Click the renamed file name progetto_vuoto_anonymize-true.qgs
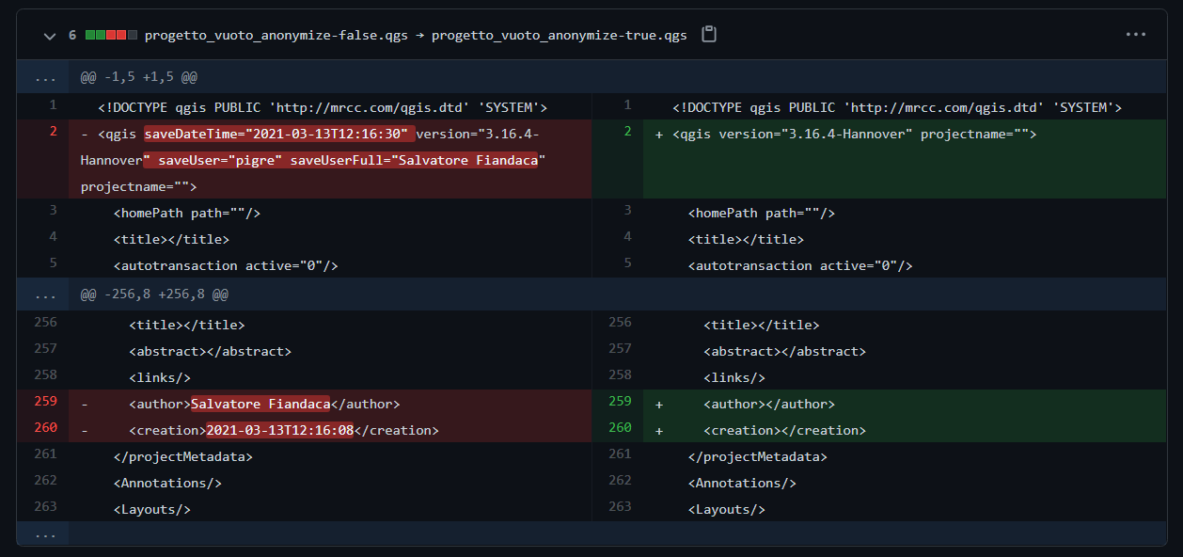Image resolution: width=1183 pixels, height=557 pixels. (x=559, y=35)
